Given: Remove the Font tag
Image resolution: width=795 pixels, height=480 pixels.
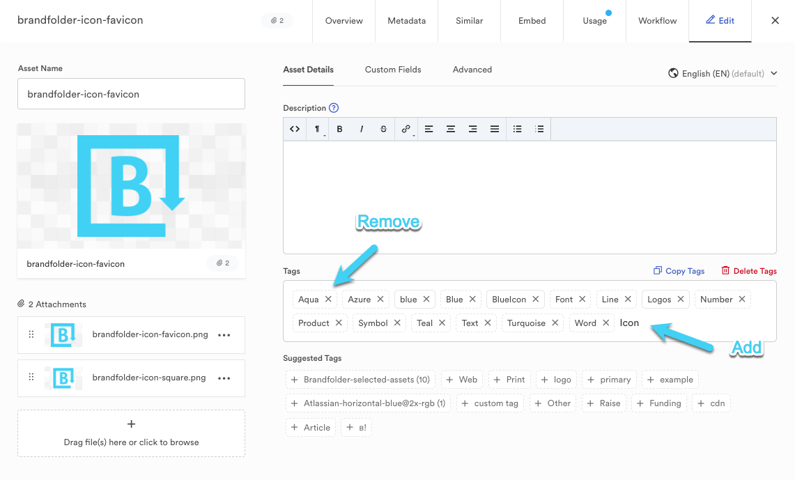Looking at the screenshot, I should (582, 299).
